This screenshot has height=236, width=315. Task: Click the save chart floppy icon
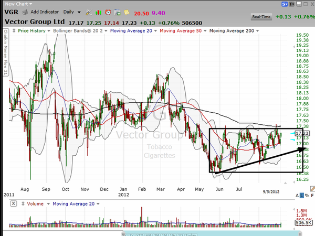(299, 4)
